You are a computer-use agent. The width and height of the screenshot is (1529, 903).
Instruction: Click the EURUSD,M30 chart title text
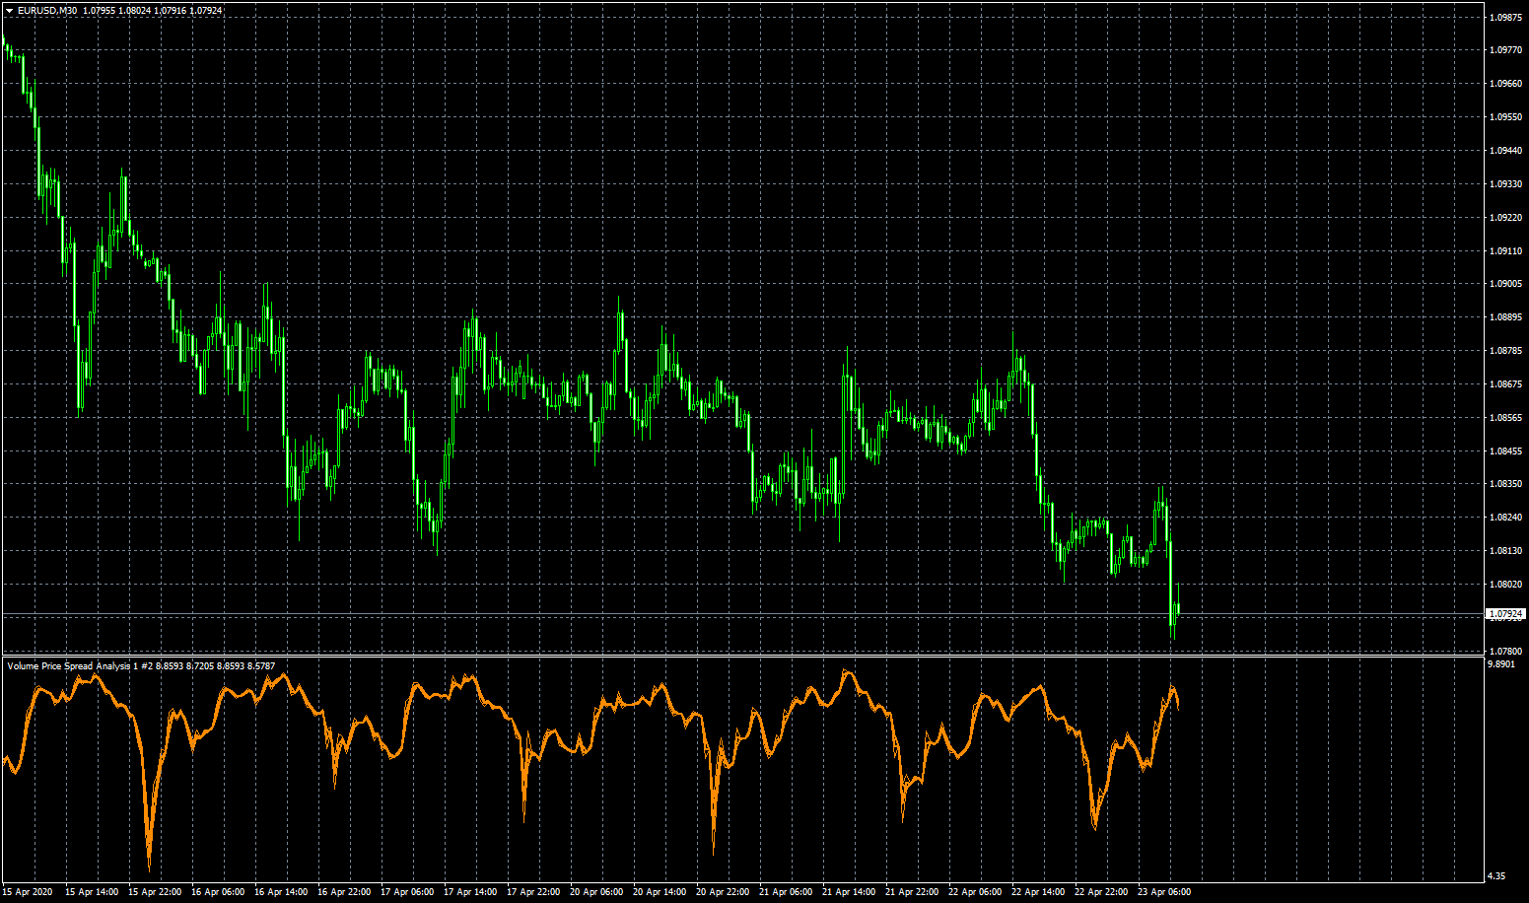point(47,11)
